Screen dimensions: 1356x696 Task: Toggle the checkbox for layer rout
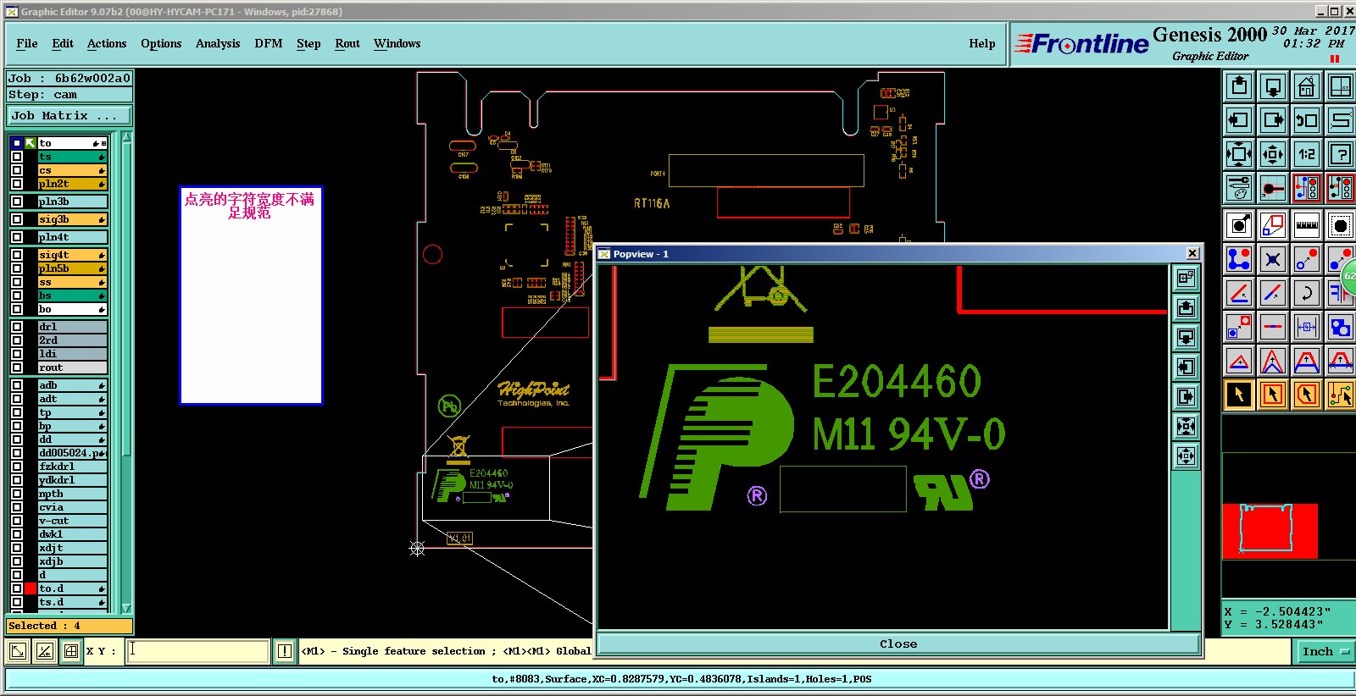17,367
